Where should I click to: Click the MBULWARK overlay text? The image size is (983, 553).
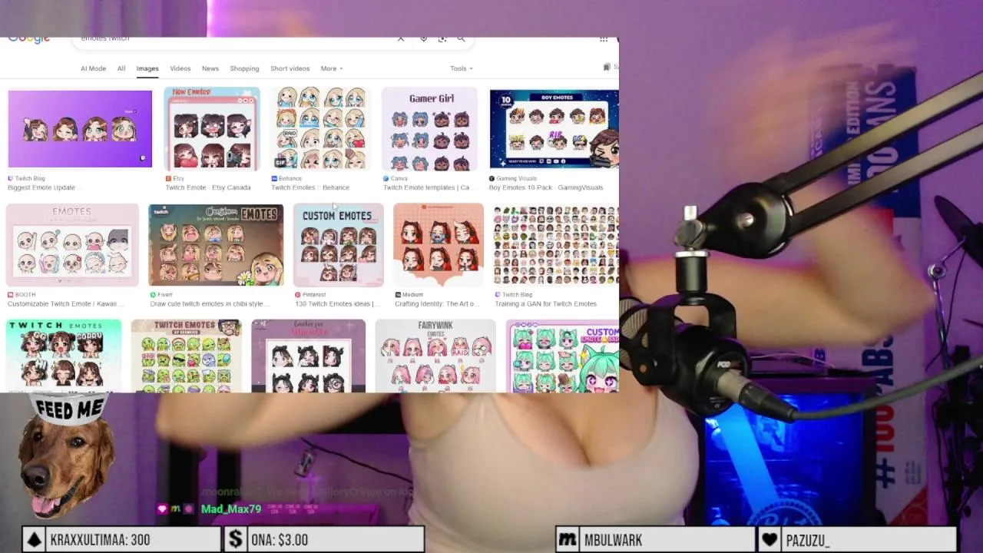click(613, 540)
